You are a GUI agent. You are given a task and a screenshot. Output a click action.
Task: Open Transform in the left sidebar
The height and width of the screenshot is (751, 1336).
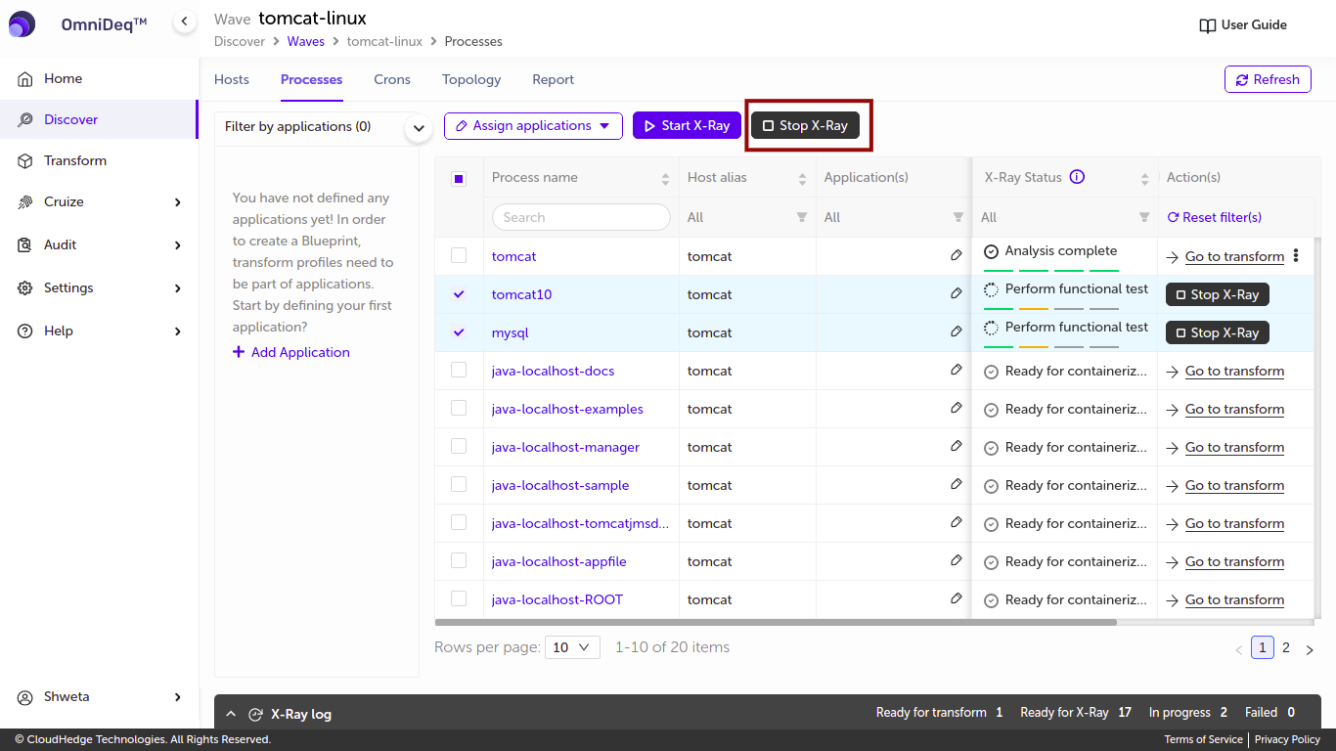[75, 160]
